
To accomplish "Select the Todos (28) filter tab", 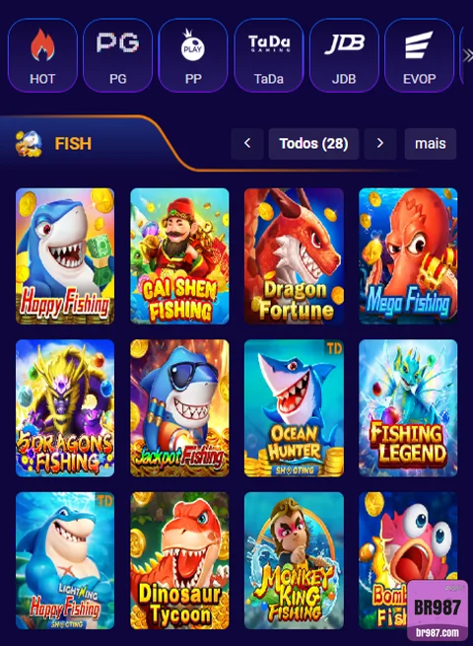I will (313, 143).
